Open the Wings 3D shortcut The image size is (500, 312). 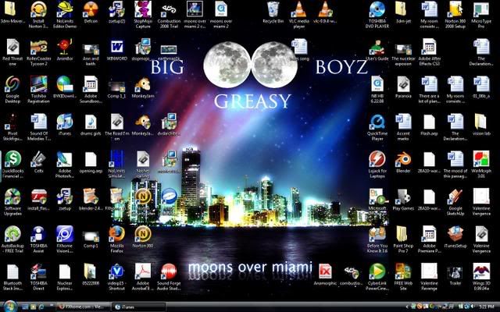(x=481, y=277)
